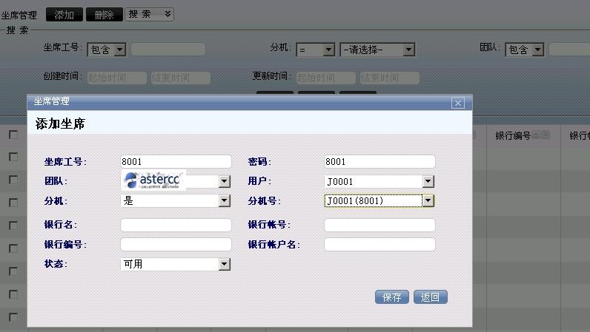Check the first table row checkbox
Screen dimensions: 590x332
(13, 157)
